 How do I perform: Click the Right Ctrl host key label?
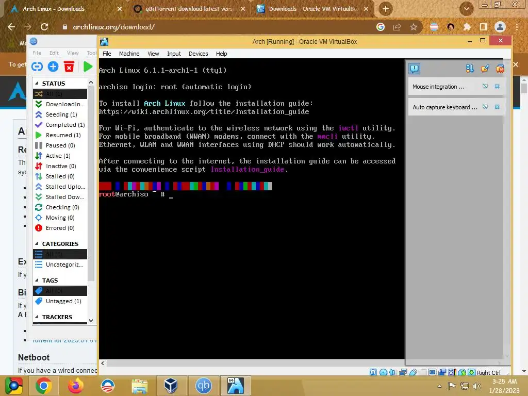pyautogui.click(x=489, y=372)
